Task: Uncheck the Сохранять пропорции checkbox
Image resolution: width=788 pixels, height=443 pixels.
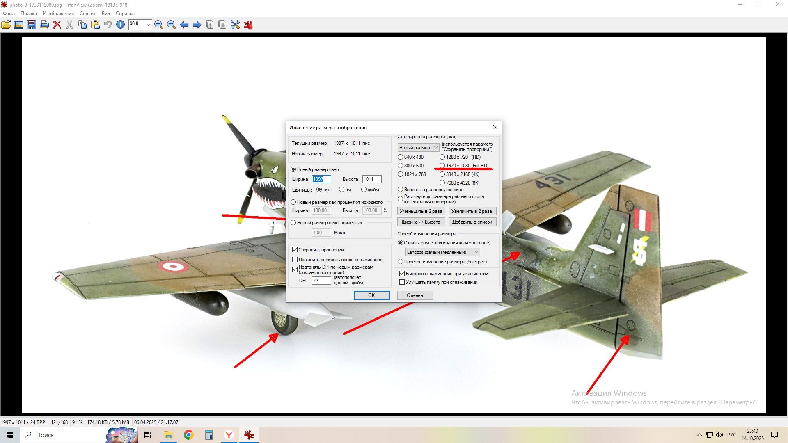Action: tap(295, 250)
